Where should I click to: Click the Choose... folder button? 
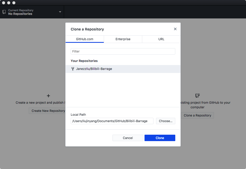pyautogui.click(x=166, y=121)
